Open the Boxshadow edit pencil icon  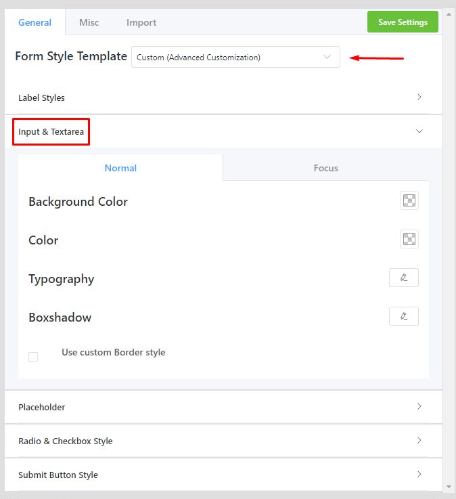[x=403, y=316]
